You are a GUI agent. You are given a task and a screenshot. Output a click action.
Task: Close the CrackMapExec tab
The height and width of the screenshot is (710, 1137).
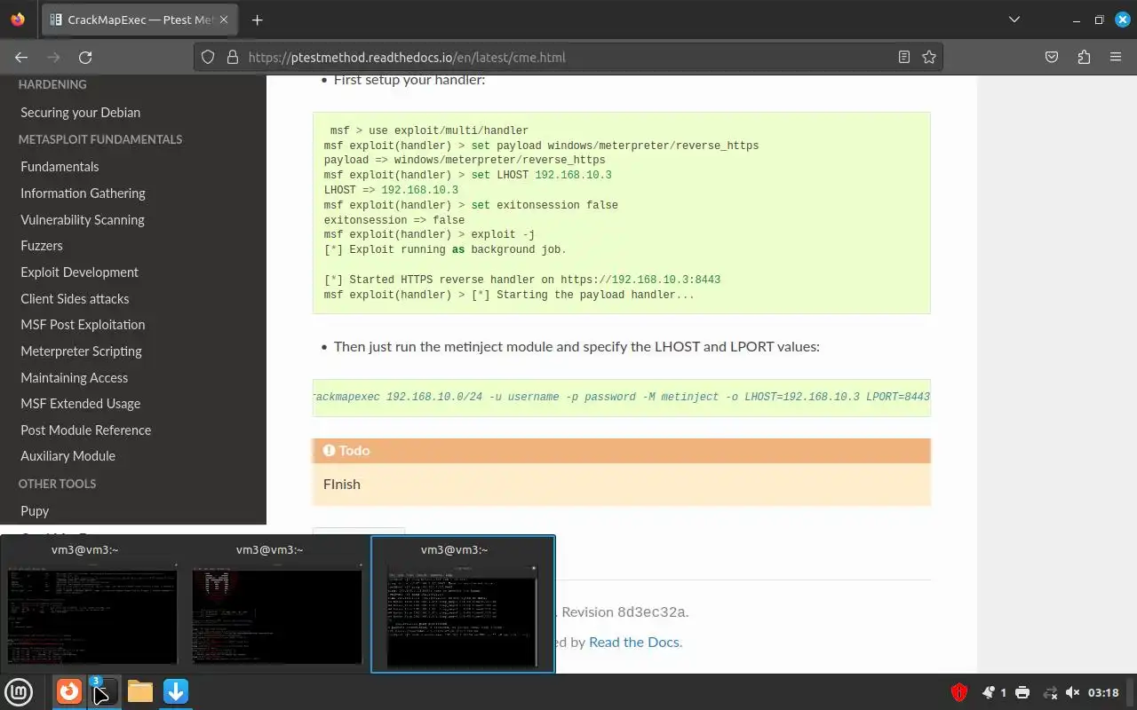pos(226,20)
